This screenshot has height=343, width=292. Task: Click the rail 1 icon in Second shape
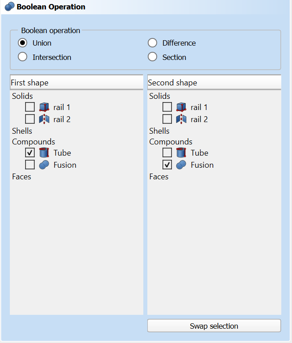pyautogui.click(x=181, y=107)
